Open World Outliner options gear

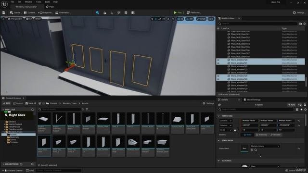(x=305, y=24)
